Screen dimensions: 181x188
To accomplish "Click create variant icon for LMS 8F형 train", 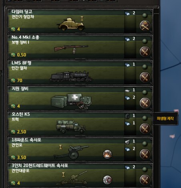I will [145, 77].
